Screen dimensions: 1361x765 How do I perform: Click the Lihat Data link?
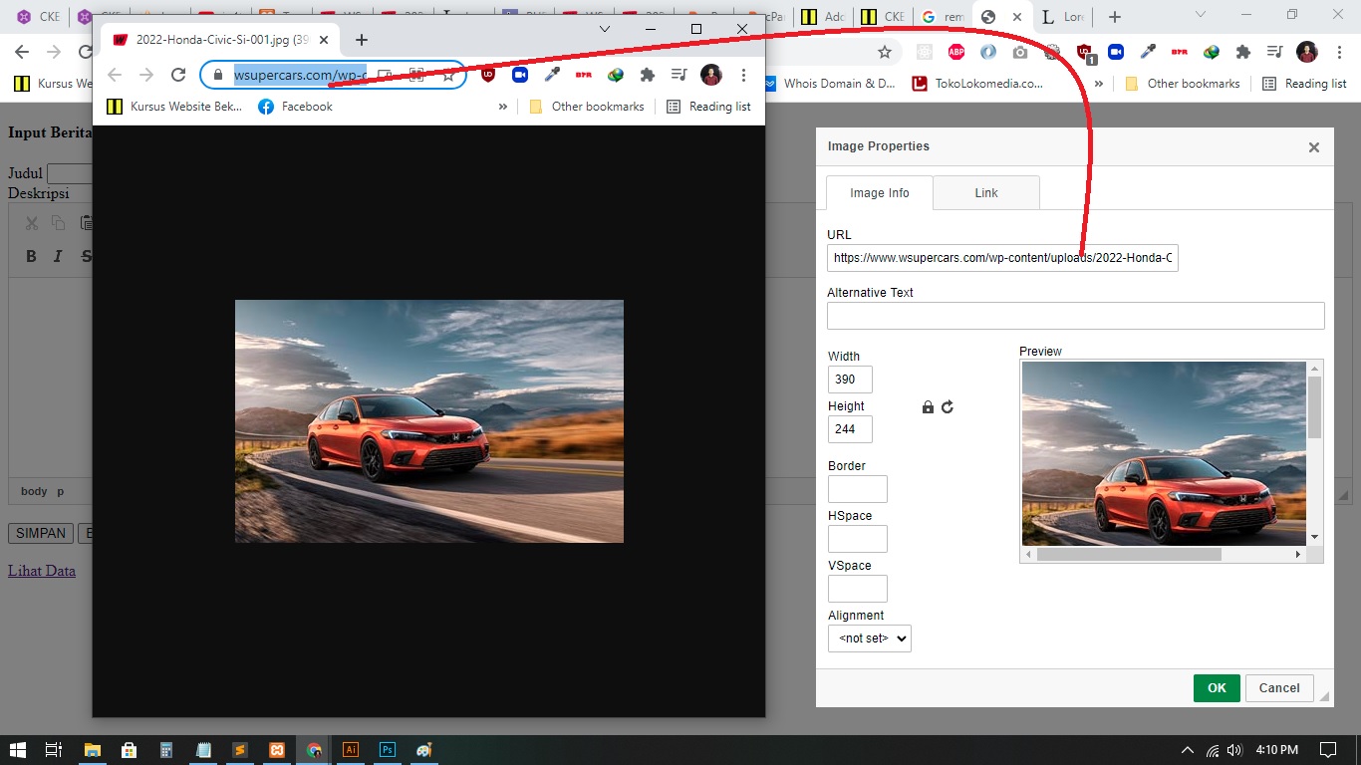pos(42,571)
